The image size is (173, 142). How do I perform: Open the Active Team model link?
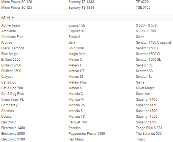pyautogui.click(x=11, y=25)
